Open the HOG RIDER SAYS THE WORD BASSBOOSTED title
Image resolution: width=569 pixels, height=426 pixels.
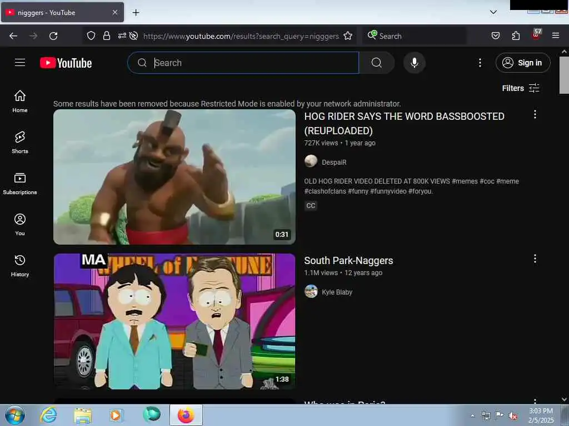[x=405, y=124]
